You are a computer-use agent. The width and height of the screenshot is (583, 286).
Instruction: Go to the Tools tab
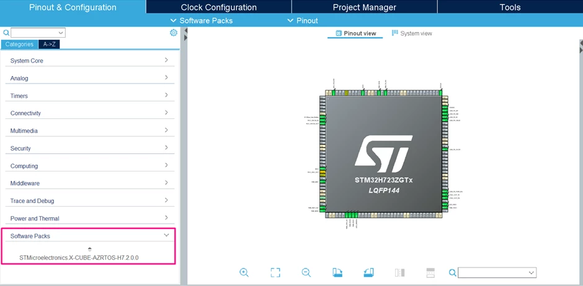510,7
